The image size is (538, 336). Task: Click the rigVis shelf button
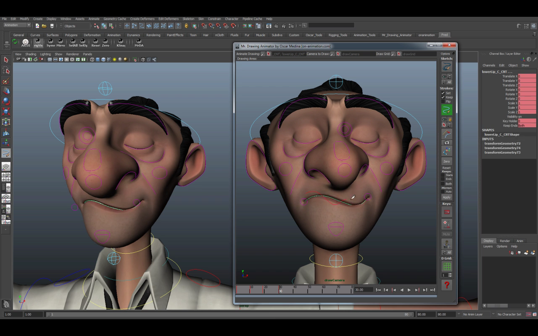(x=38, y=42)
